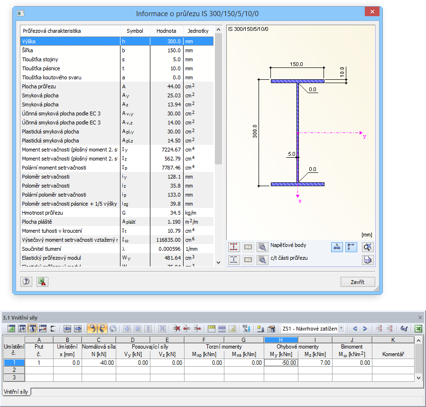Screen dimensions: 426x407
Task: Show c/t parts of cross-section
Action: [233, 260]
